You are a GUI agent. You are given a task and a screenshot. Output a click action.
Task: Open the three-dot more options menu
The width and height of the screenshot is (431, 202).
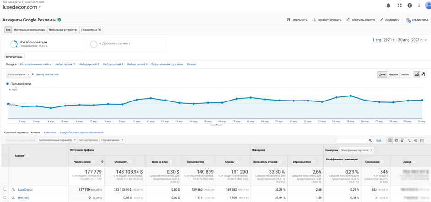coord(419,5)
